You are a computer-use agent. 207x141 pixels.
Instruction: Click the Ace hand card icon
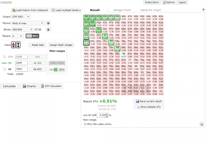(14, 45)
